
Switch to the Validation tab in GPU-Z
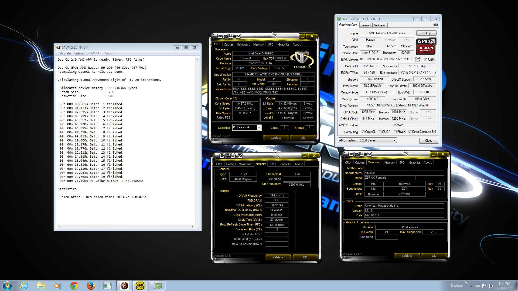(x=380, y=25)
